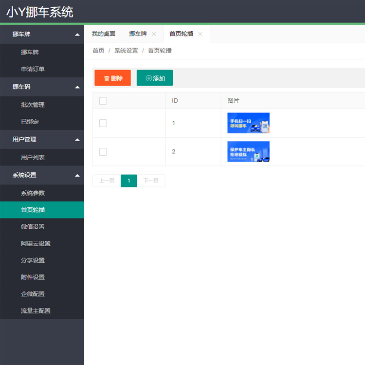
Task: Click ID cell value 2
Action: 174,151
